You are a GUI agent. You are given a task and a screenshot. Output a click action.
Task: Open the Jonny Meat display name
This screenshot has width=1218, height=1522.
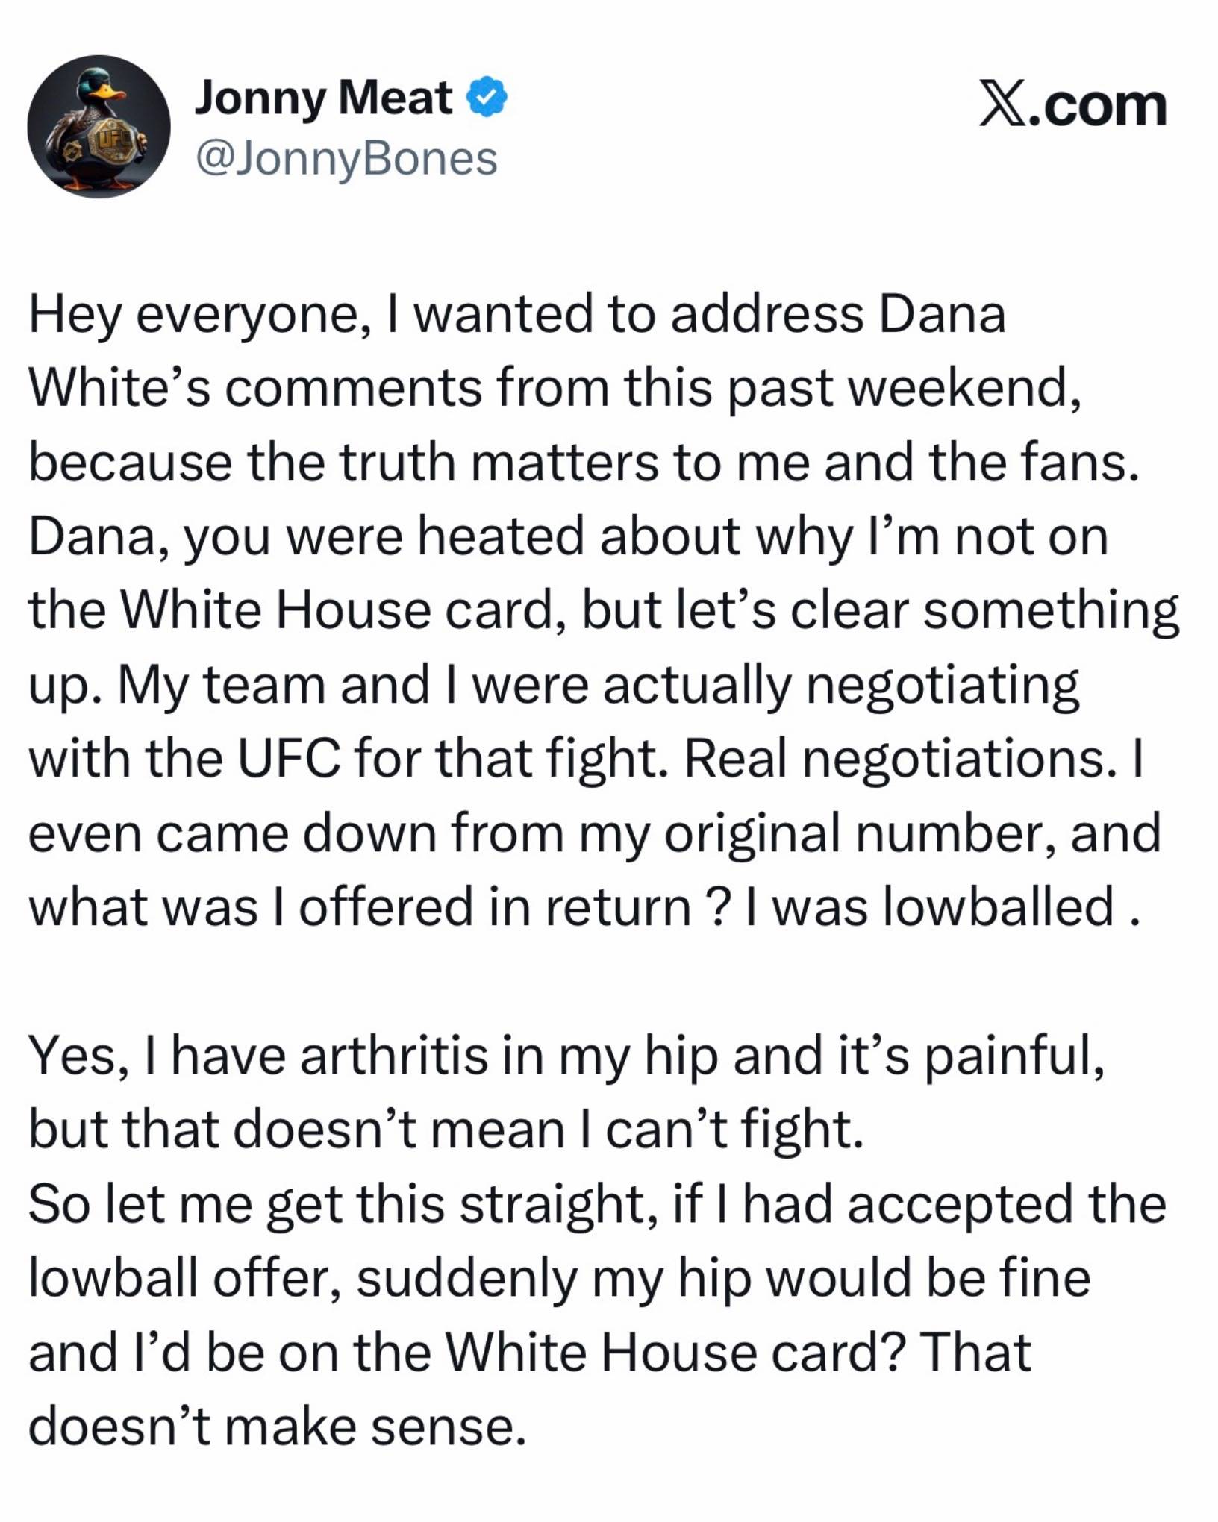tap(323, 98)
